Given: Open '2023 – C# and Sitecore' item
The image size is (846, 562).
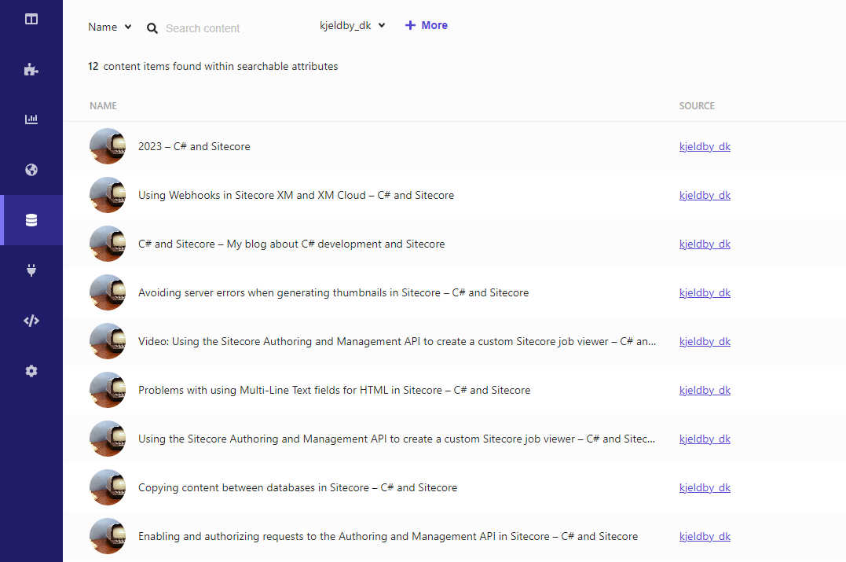Looking at the screenshot, I should [194, 146].
